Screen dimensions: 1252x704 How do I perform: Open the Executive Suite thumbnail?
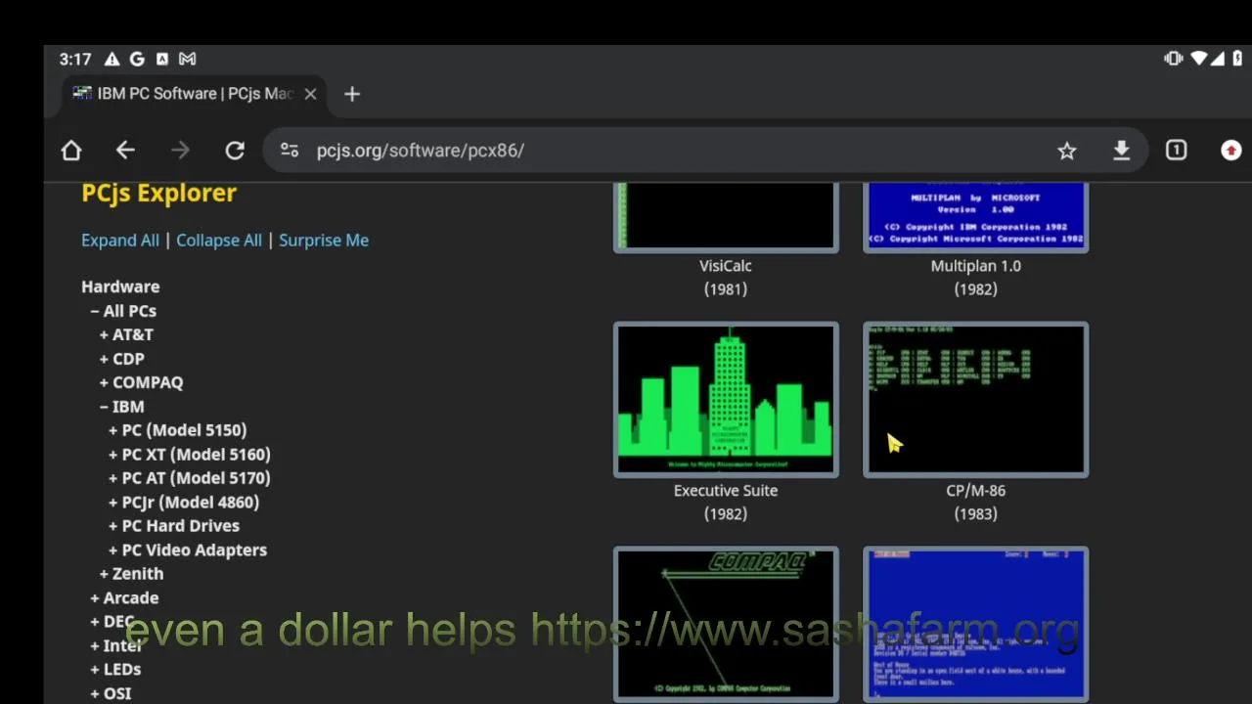click(x=726, y=400)
